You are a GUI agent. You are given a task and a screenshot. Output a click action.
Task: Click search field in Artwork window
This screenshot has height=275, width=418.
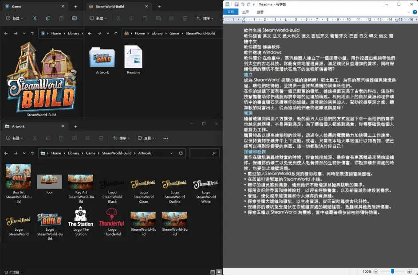click(x=204, y=153)
